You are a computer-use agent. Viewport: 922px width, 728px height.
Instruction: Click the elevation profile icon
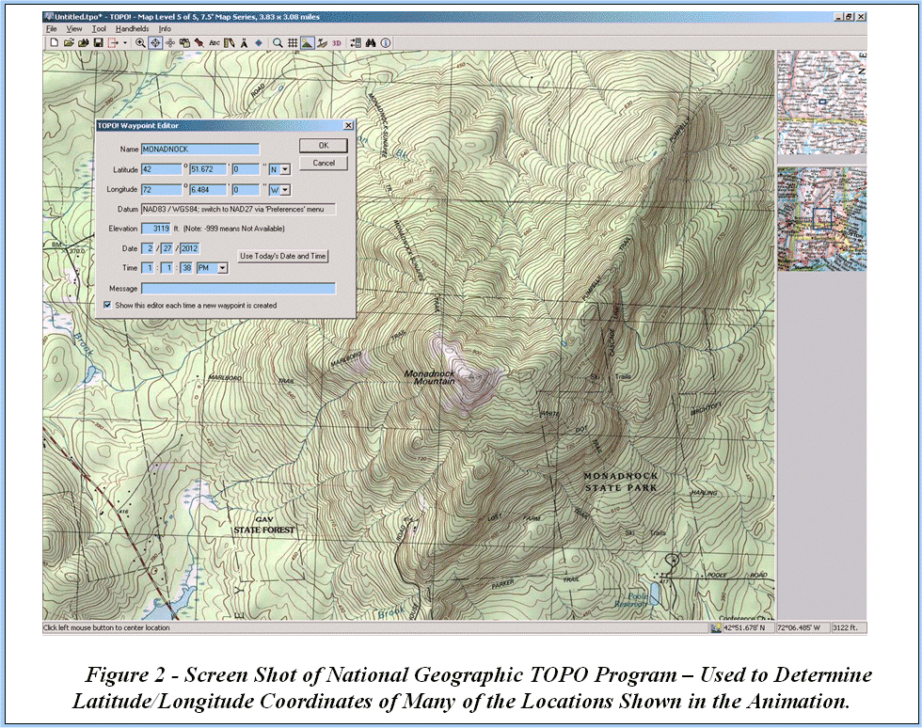tap(322, 43)
